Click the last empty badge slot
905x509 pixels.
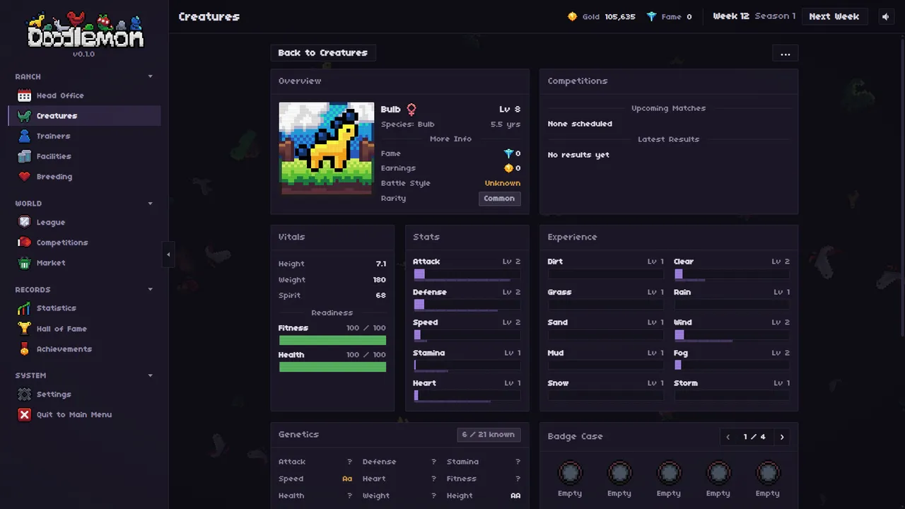click(768, 472)
